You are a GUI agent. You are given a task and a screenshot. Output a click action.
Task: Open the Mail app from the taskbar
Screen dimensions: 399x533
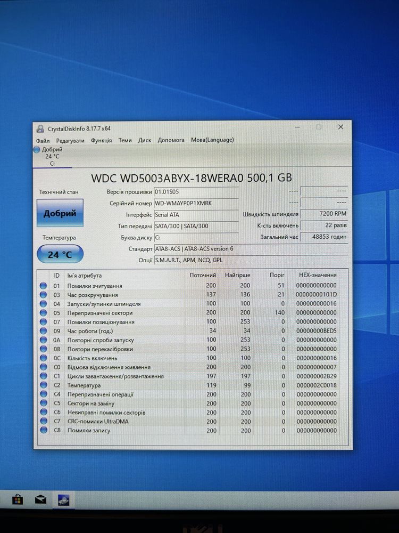tap(41, 500)
